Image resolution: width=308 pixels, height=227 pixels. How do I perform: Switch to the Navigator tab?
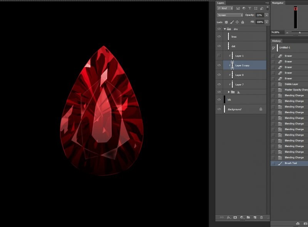click(278, 3)
